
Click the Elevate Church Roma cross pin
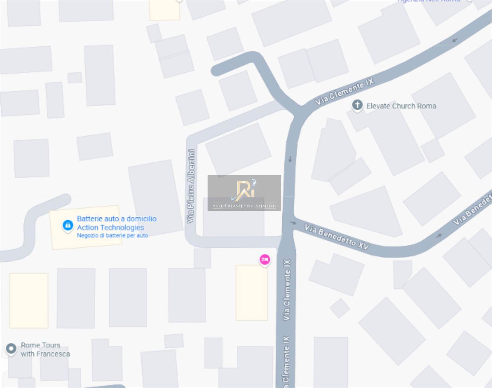(x=357, y=105)
